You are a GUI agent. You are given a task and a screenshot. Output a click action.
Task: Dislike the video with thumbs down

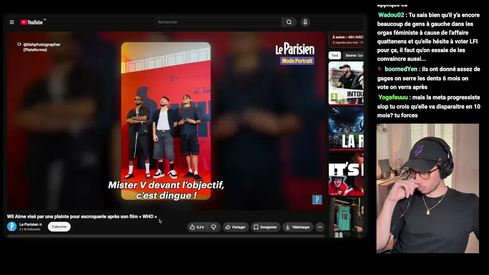tap(214, 227)
